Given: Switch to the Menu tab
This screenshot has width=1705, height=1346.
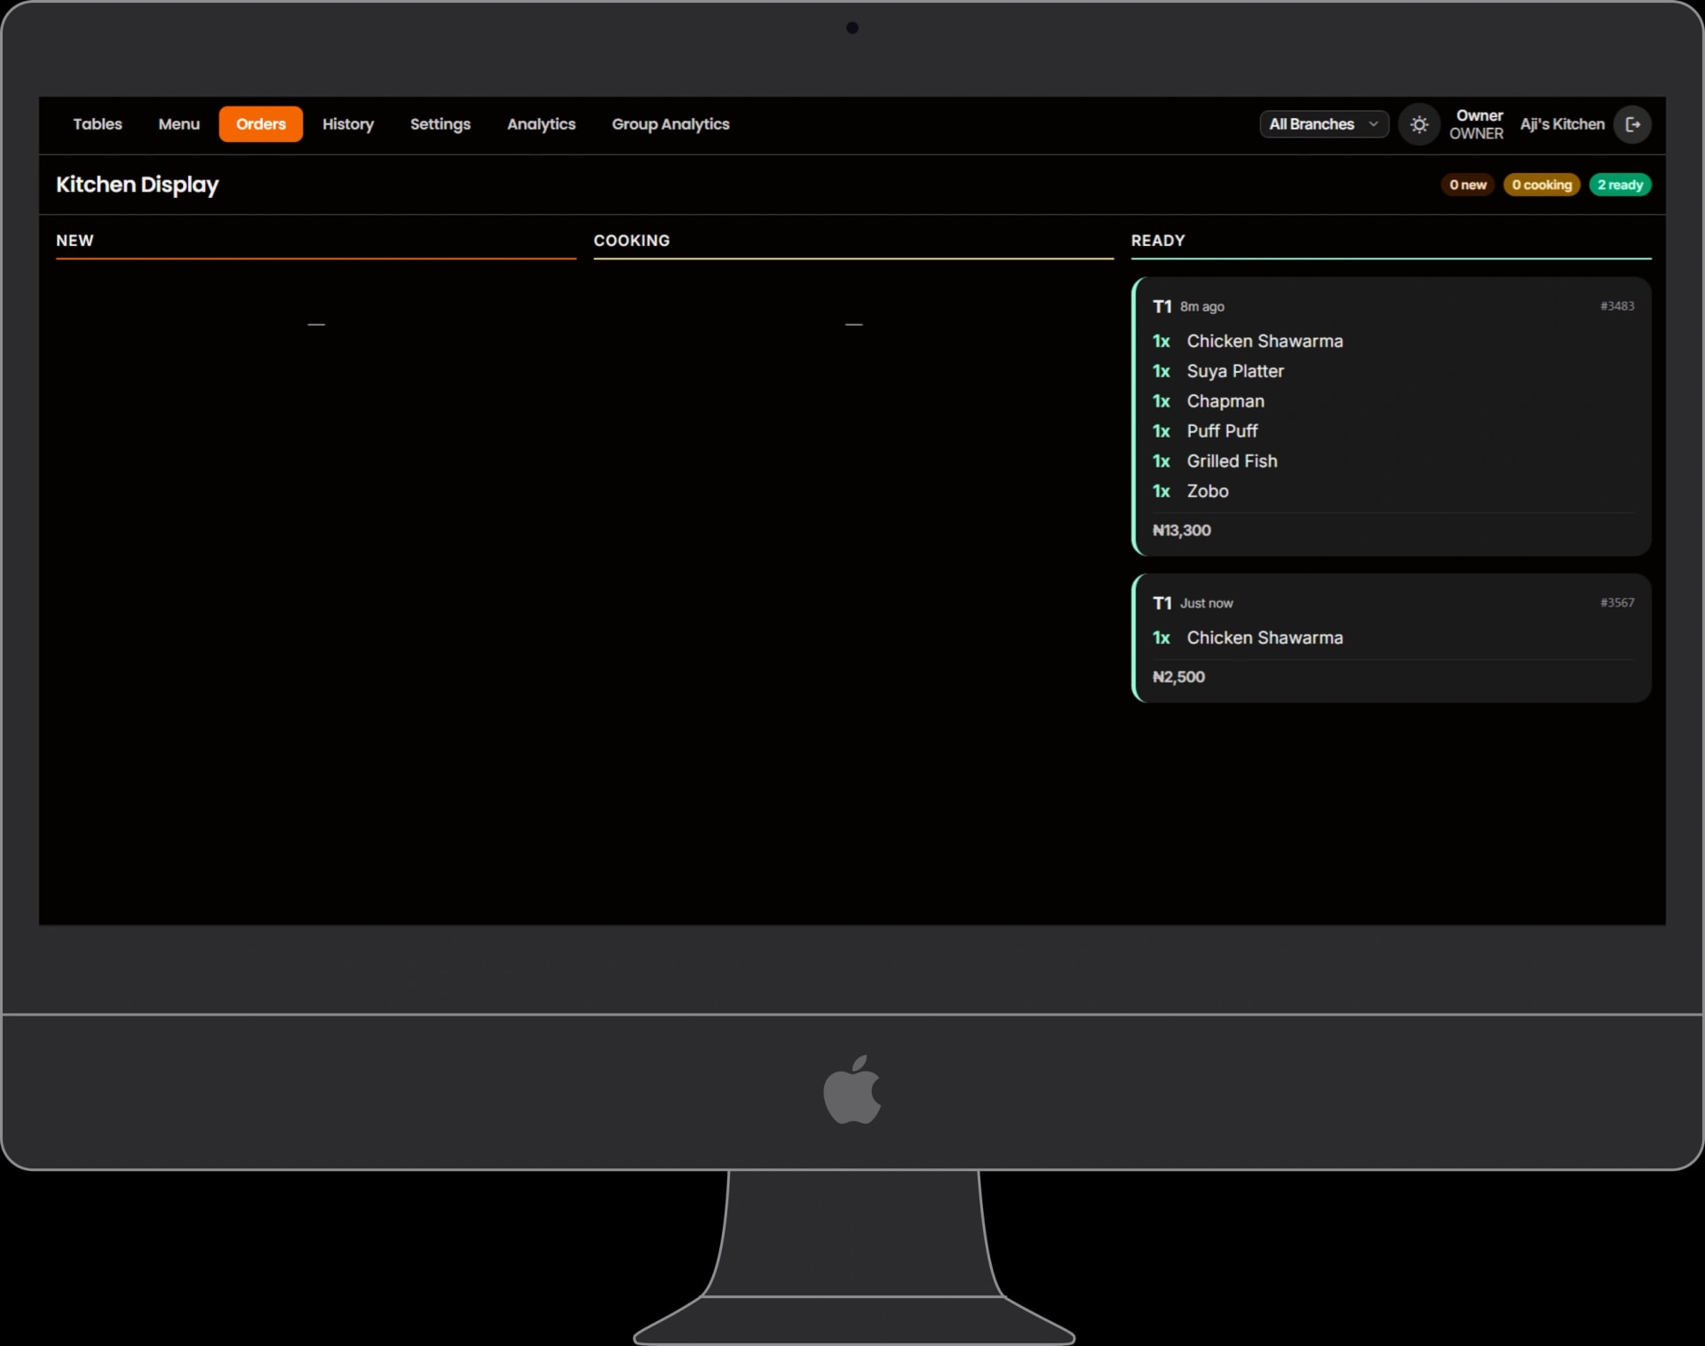Looking at the screenshot, I should 178,124.
